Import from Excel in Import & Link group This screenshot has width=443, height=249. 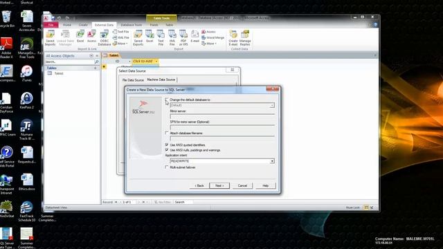click(x=80, y=37)
